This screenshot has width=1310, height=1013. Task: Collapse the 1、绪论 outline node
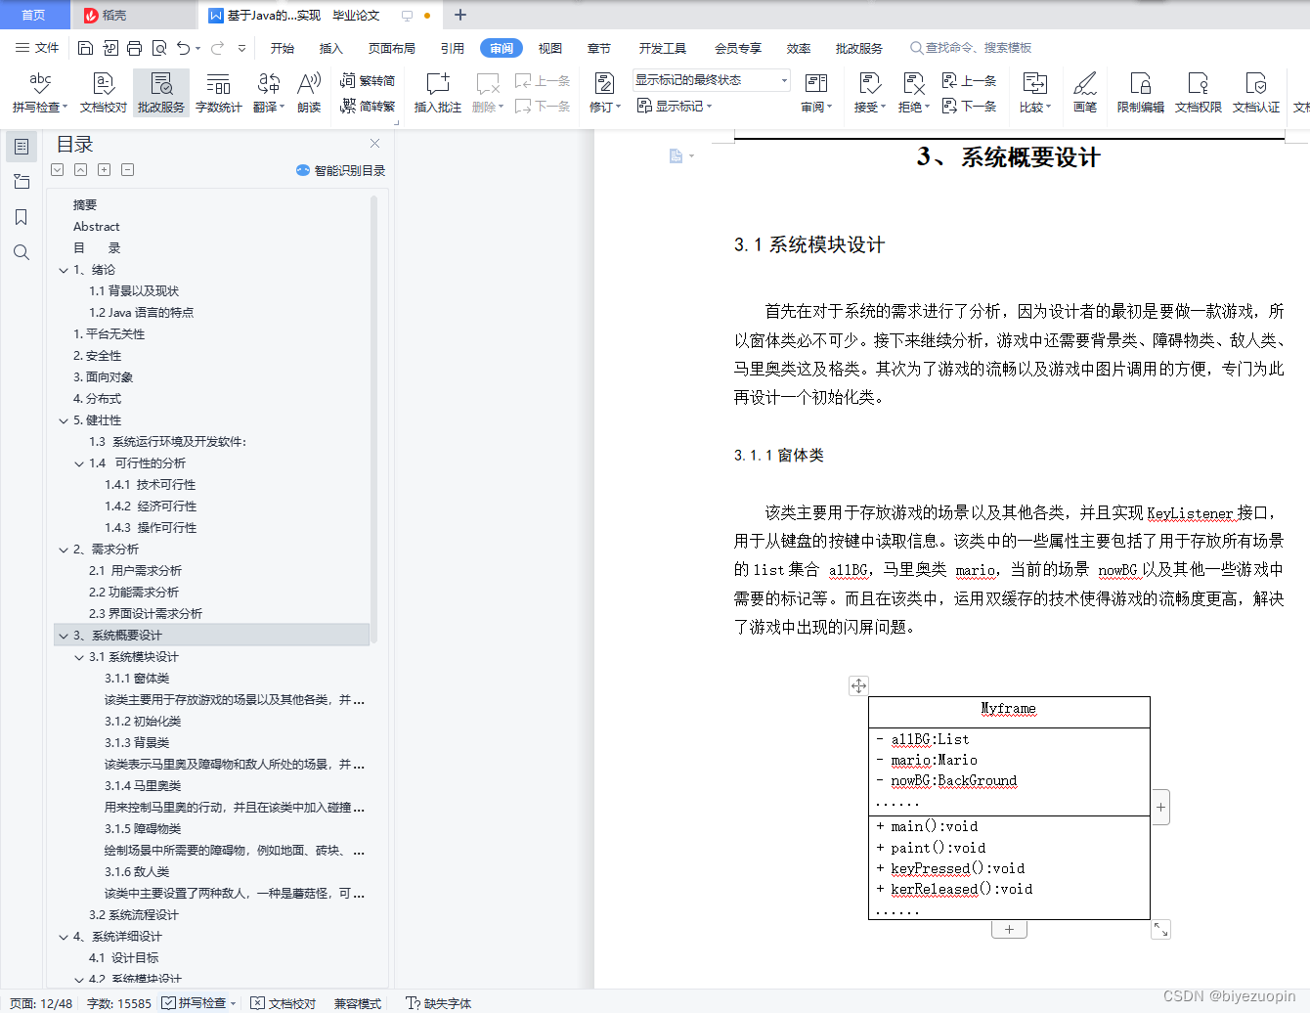tap(64, 270)
